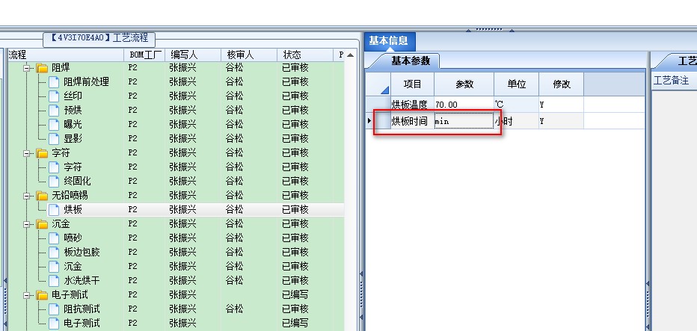Screen dimensions: 697x331
Task: Click the 70.00 parameter cell
Action: click(464, 105)
